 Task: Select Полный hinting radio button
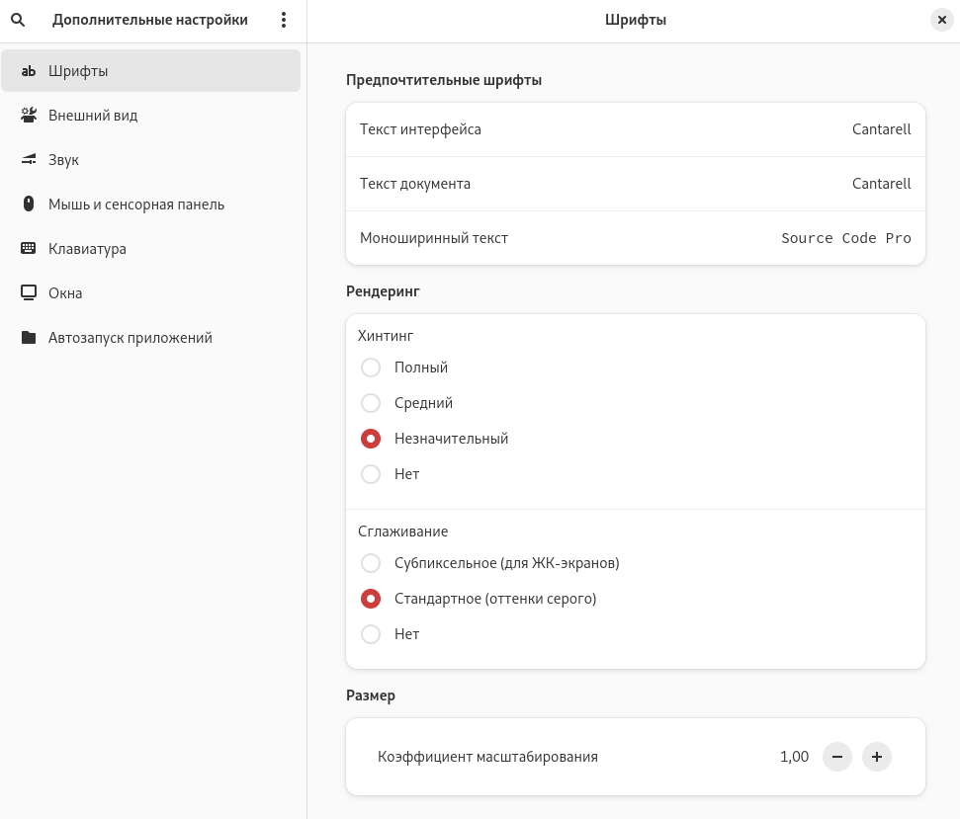371,368
